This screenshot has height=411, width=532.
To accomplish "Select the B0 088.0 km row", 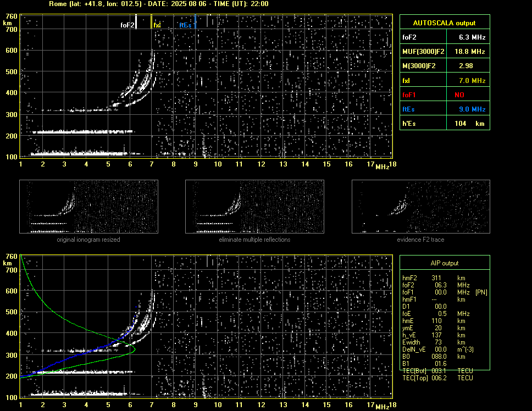I will (x=434, y=357).
